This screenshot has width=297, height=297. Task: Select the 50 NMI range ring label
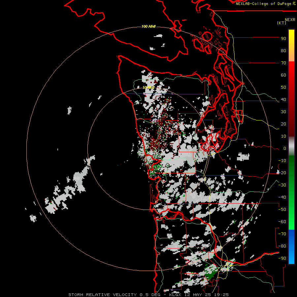coord(148,87)
